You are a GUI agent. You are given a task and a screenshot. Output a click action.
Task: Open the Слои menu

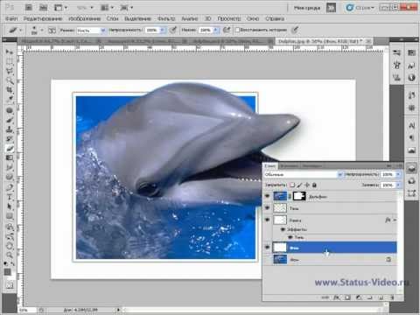112,18
